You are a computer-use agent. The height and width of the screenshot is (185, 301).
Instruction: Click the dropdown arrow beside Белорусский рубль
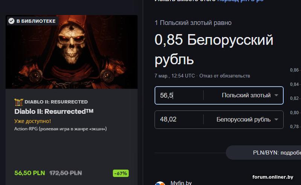pos(276,119)
